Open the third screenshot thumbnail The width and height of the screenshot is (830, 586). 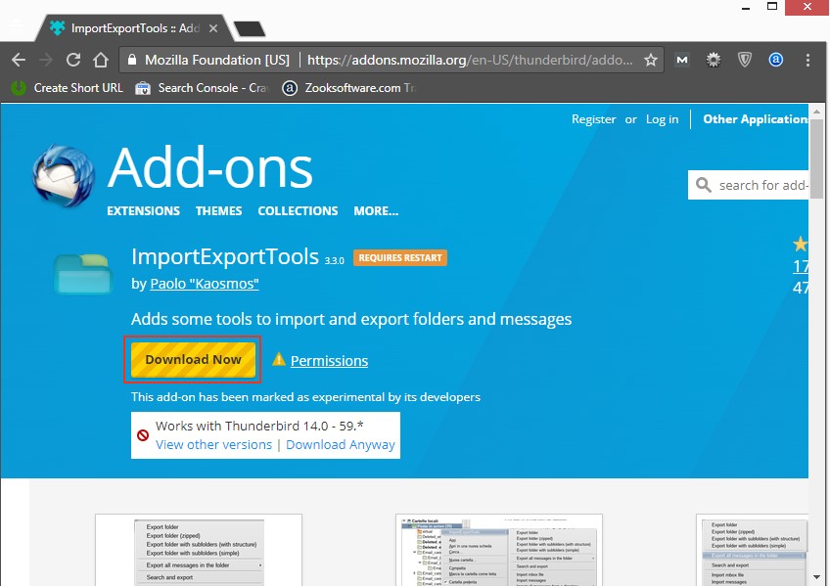click(752, 550)
